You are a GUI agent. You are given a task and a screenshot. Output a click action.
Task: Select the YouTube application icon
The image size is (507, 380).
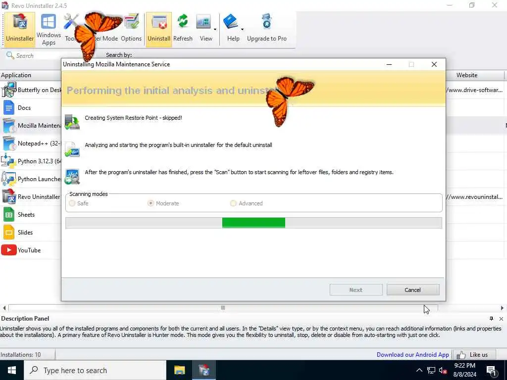(x=8, y=250)
